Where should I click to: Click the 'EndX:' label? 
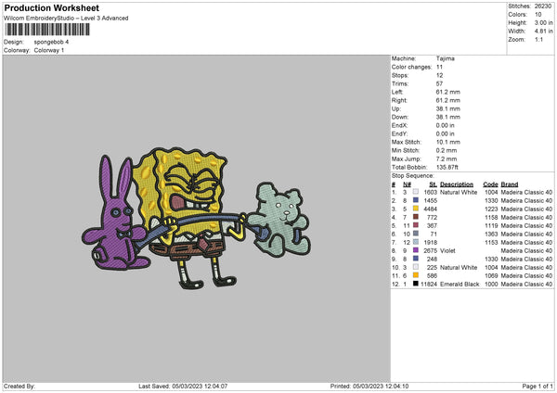coord(399,125)
